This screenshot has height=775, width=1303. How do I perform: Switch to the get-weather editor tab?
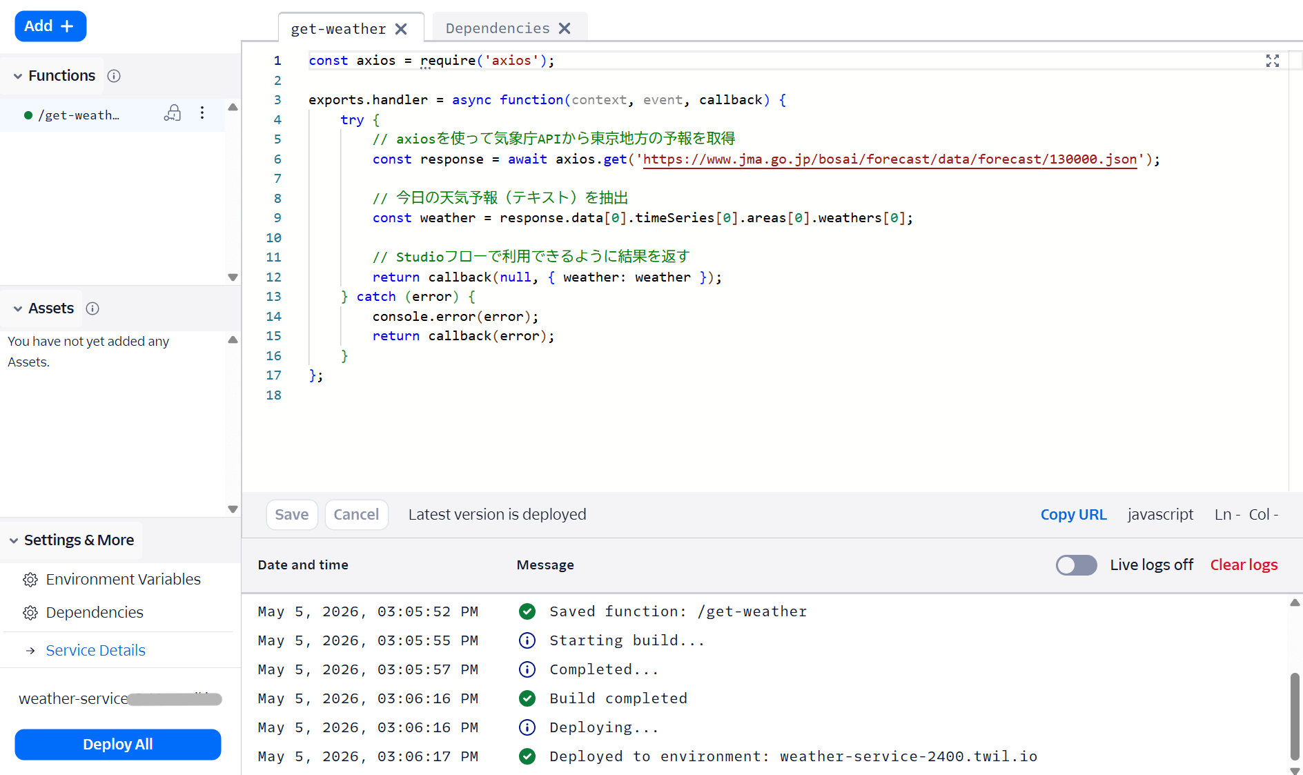click(338, 28)
